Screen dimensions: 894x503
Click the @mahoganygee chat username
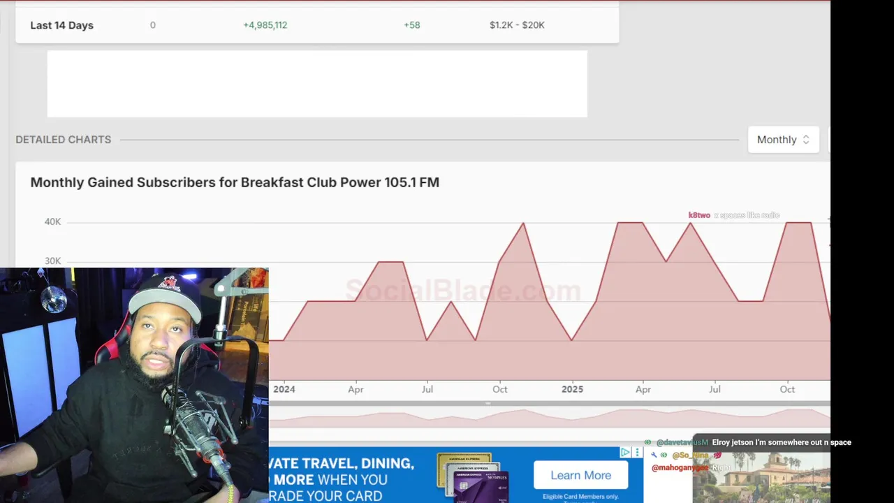coord(680,467)
